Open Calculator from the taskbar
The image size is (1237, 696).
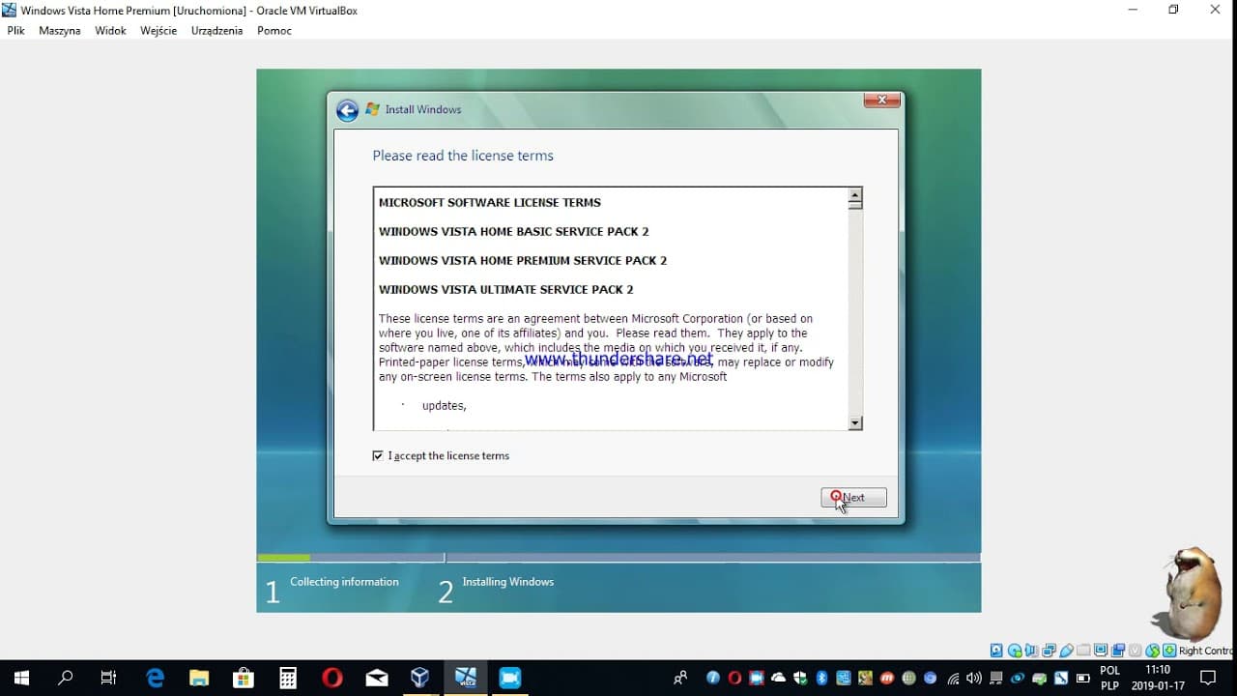pyautogui.click(x=288, y=678)
